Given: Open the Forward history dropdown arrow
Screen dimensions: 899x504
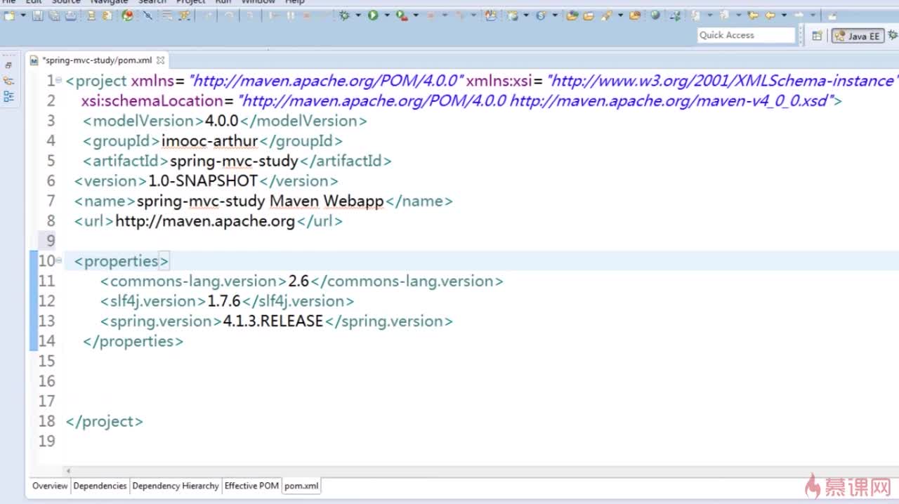Looking at the screenshot, I should pos(813,15).
